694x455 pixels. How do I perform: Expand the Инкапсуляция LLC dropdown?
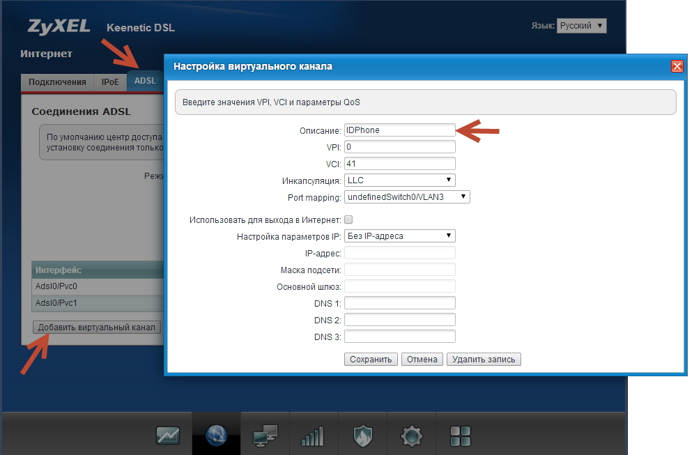point(399,180)
